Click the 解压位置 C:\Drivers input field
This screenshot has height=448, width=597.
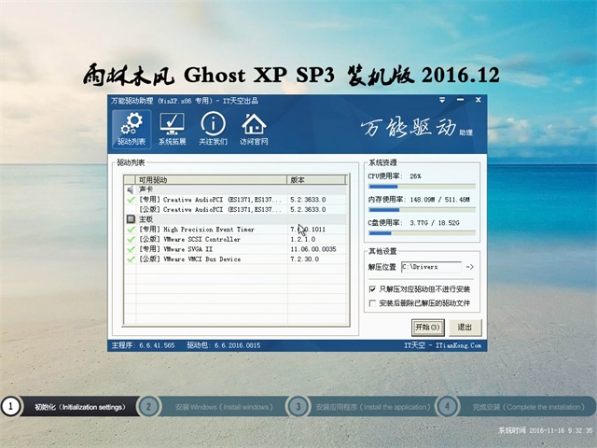[x=431, y=267]
